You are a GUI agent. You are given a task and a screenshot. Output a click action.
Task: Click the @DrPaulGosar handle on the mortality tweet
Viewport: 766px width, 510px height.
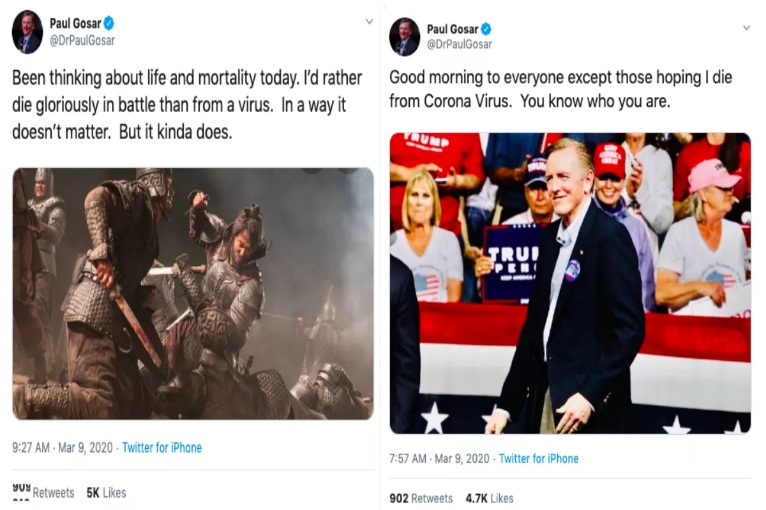tap(82, 40)
